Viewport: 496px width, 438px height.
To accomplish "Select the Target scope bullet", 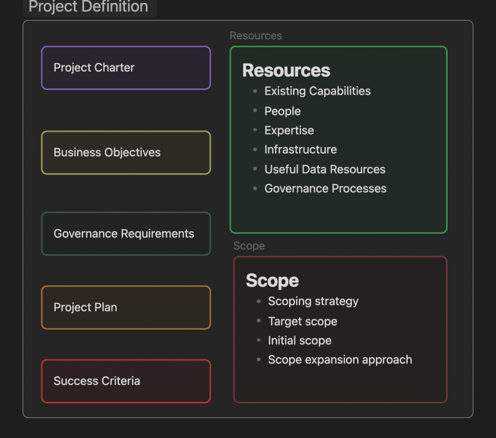I will [x=302, y=321].
